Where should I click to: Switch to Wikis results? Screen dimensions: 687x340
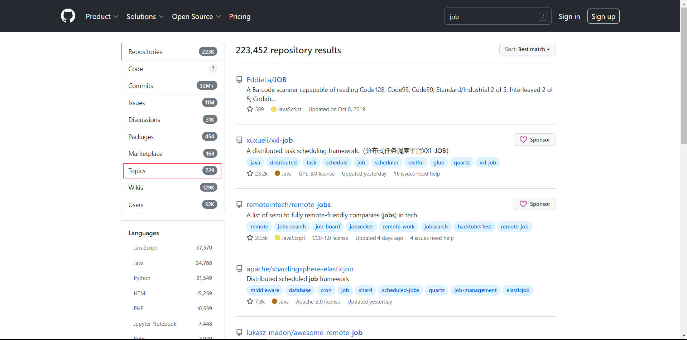click(x=173, y=188)
